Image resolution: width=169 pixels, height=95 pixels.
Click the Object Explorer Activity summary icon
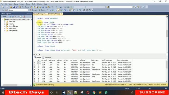(24, 16)
